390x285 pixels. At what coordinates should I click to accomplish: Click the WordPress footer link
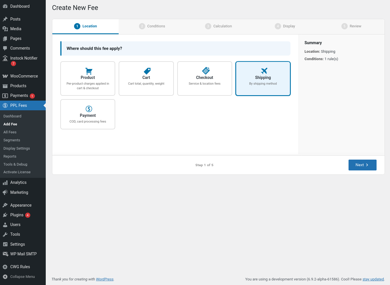[105, 279]
